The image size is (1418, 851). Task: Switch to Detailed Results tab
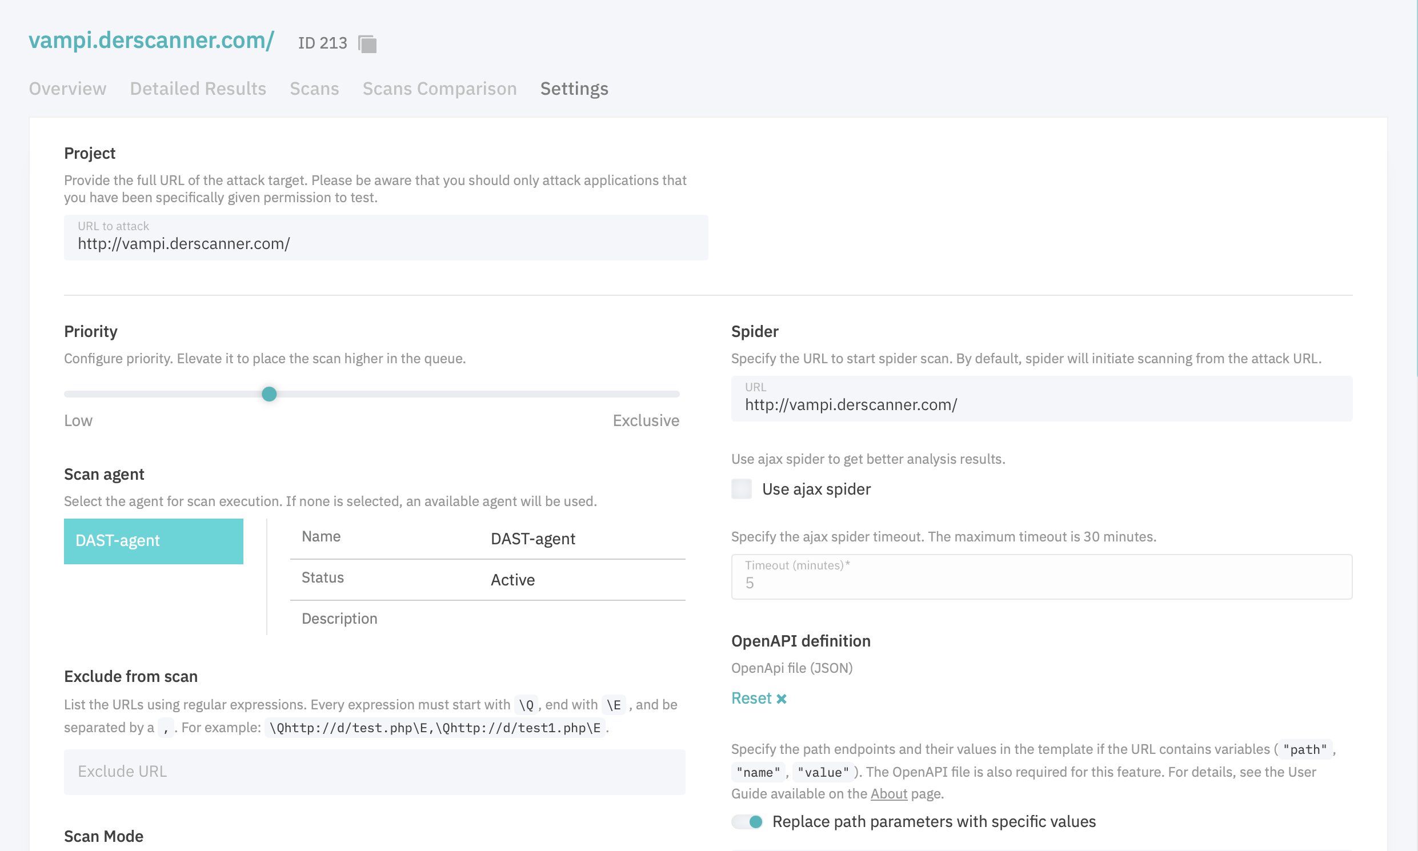(x=198, y=89)
